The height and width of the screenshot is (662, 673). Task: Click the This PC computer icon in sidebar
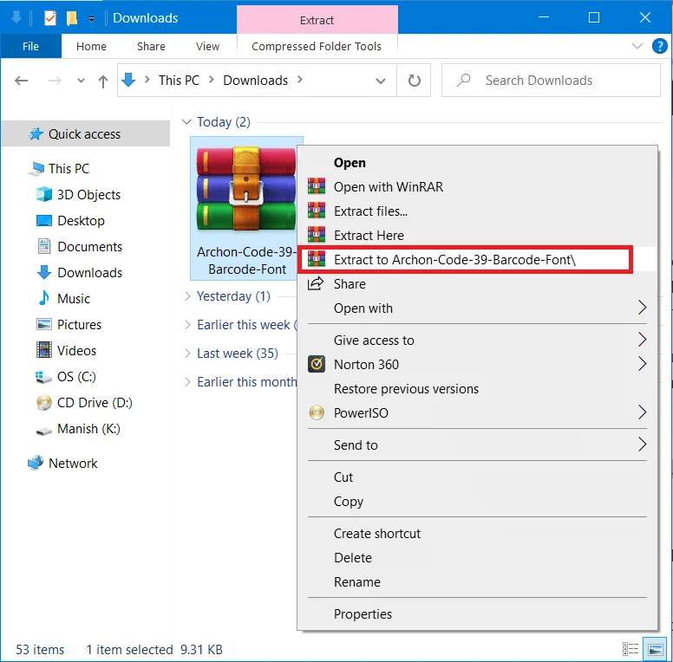(36, 168)
